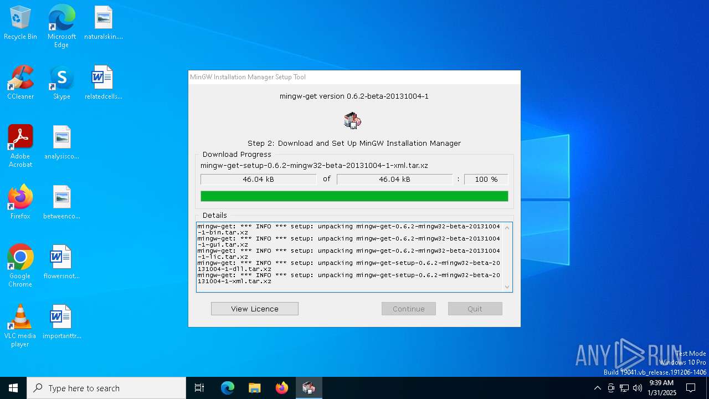The image size is (709, 399).
Task: Open File Explorer from taskbar
Action: [254, 388]
